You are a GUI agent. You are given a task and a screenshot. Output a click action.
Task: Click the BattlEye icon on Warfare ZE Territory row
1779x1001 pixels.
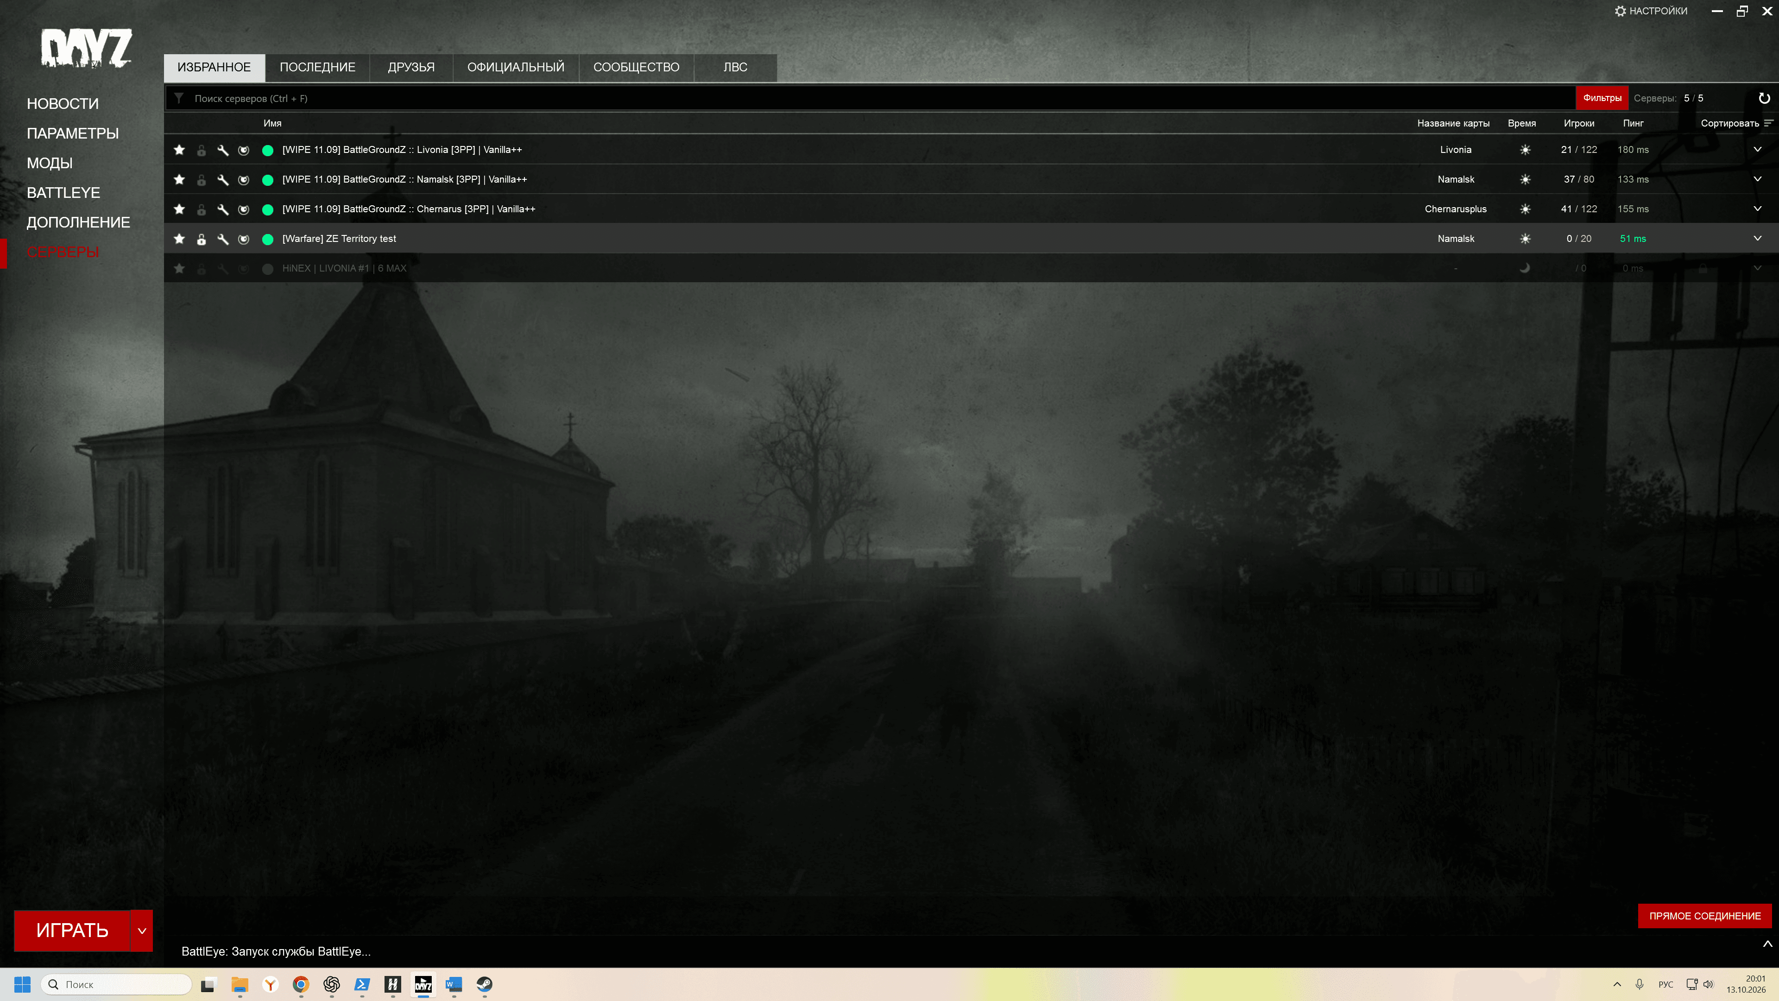(x=244, y=239)
